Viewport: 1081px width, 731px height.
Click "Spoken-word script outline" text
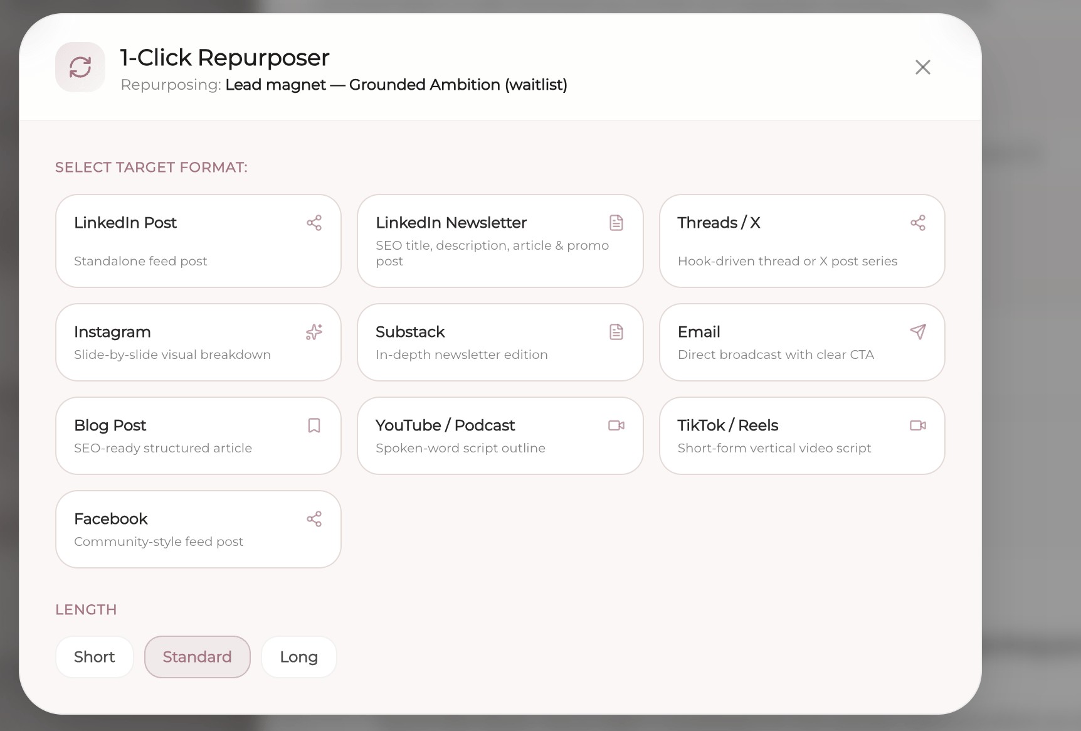point(460,448)
